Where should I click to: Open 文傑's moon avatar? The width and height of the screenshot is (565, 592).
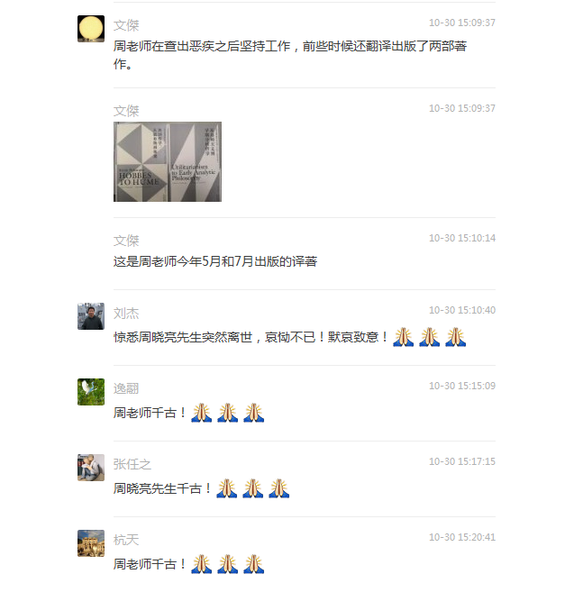[91, 29]
